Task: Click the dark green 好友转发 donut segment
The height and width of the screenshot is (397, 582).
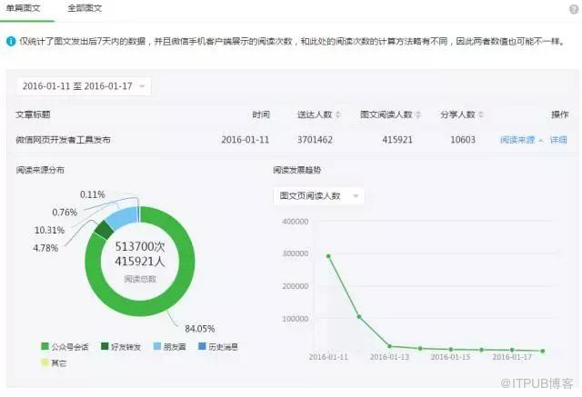Action: (104, 230)
